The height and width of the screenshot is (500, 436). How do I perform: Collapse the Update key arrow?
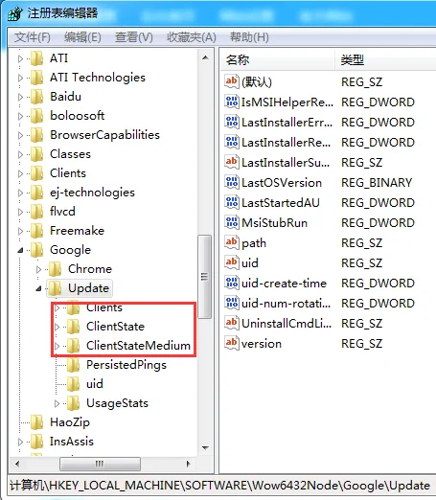click(x=38, y=288)
